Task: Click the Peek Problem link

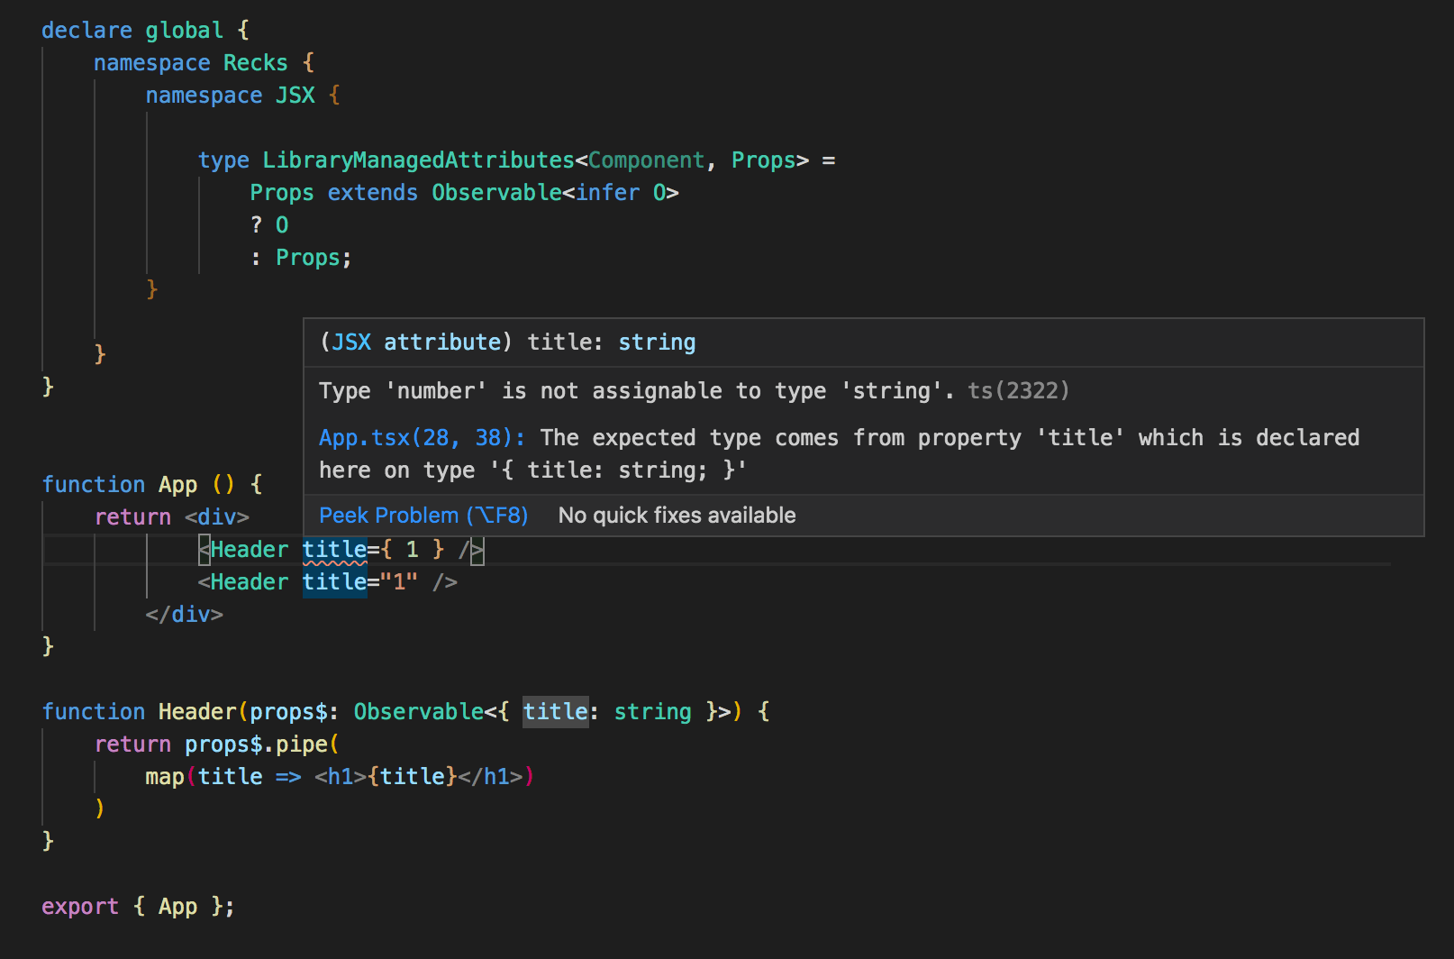Action: point(423,515)
